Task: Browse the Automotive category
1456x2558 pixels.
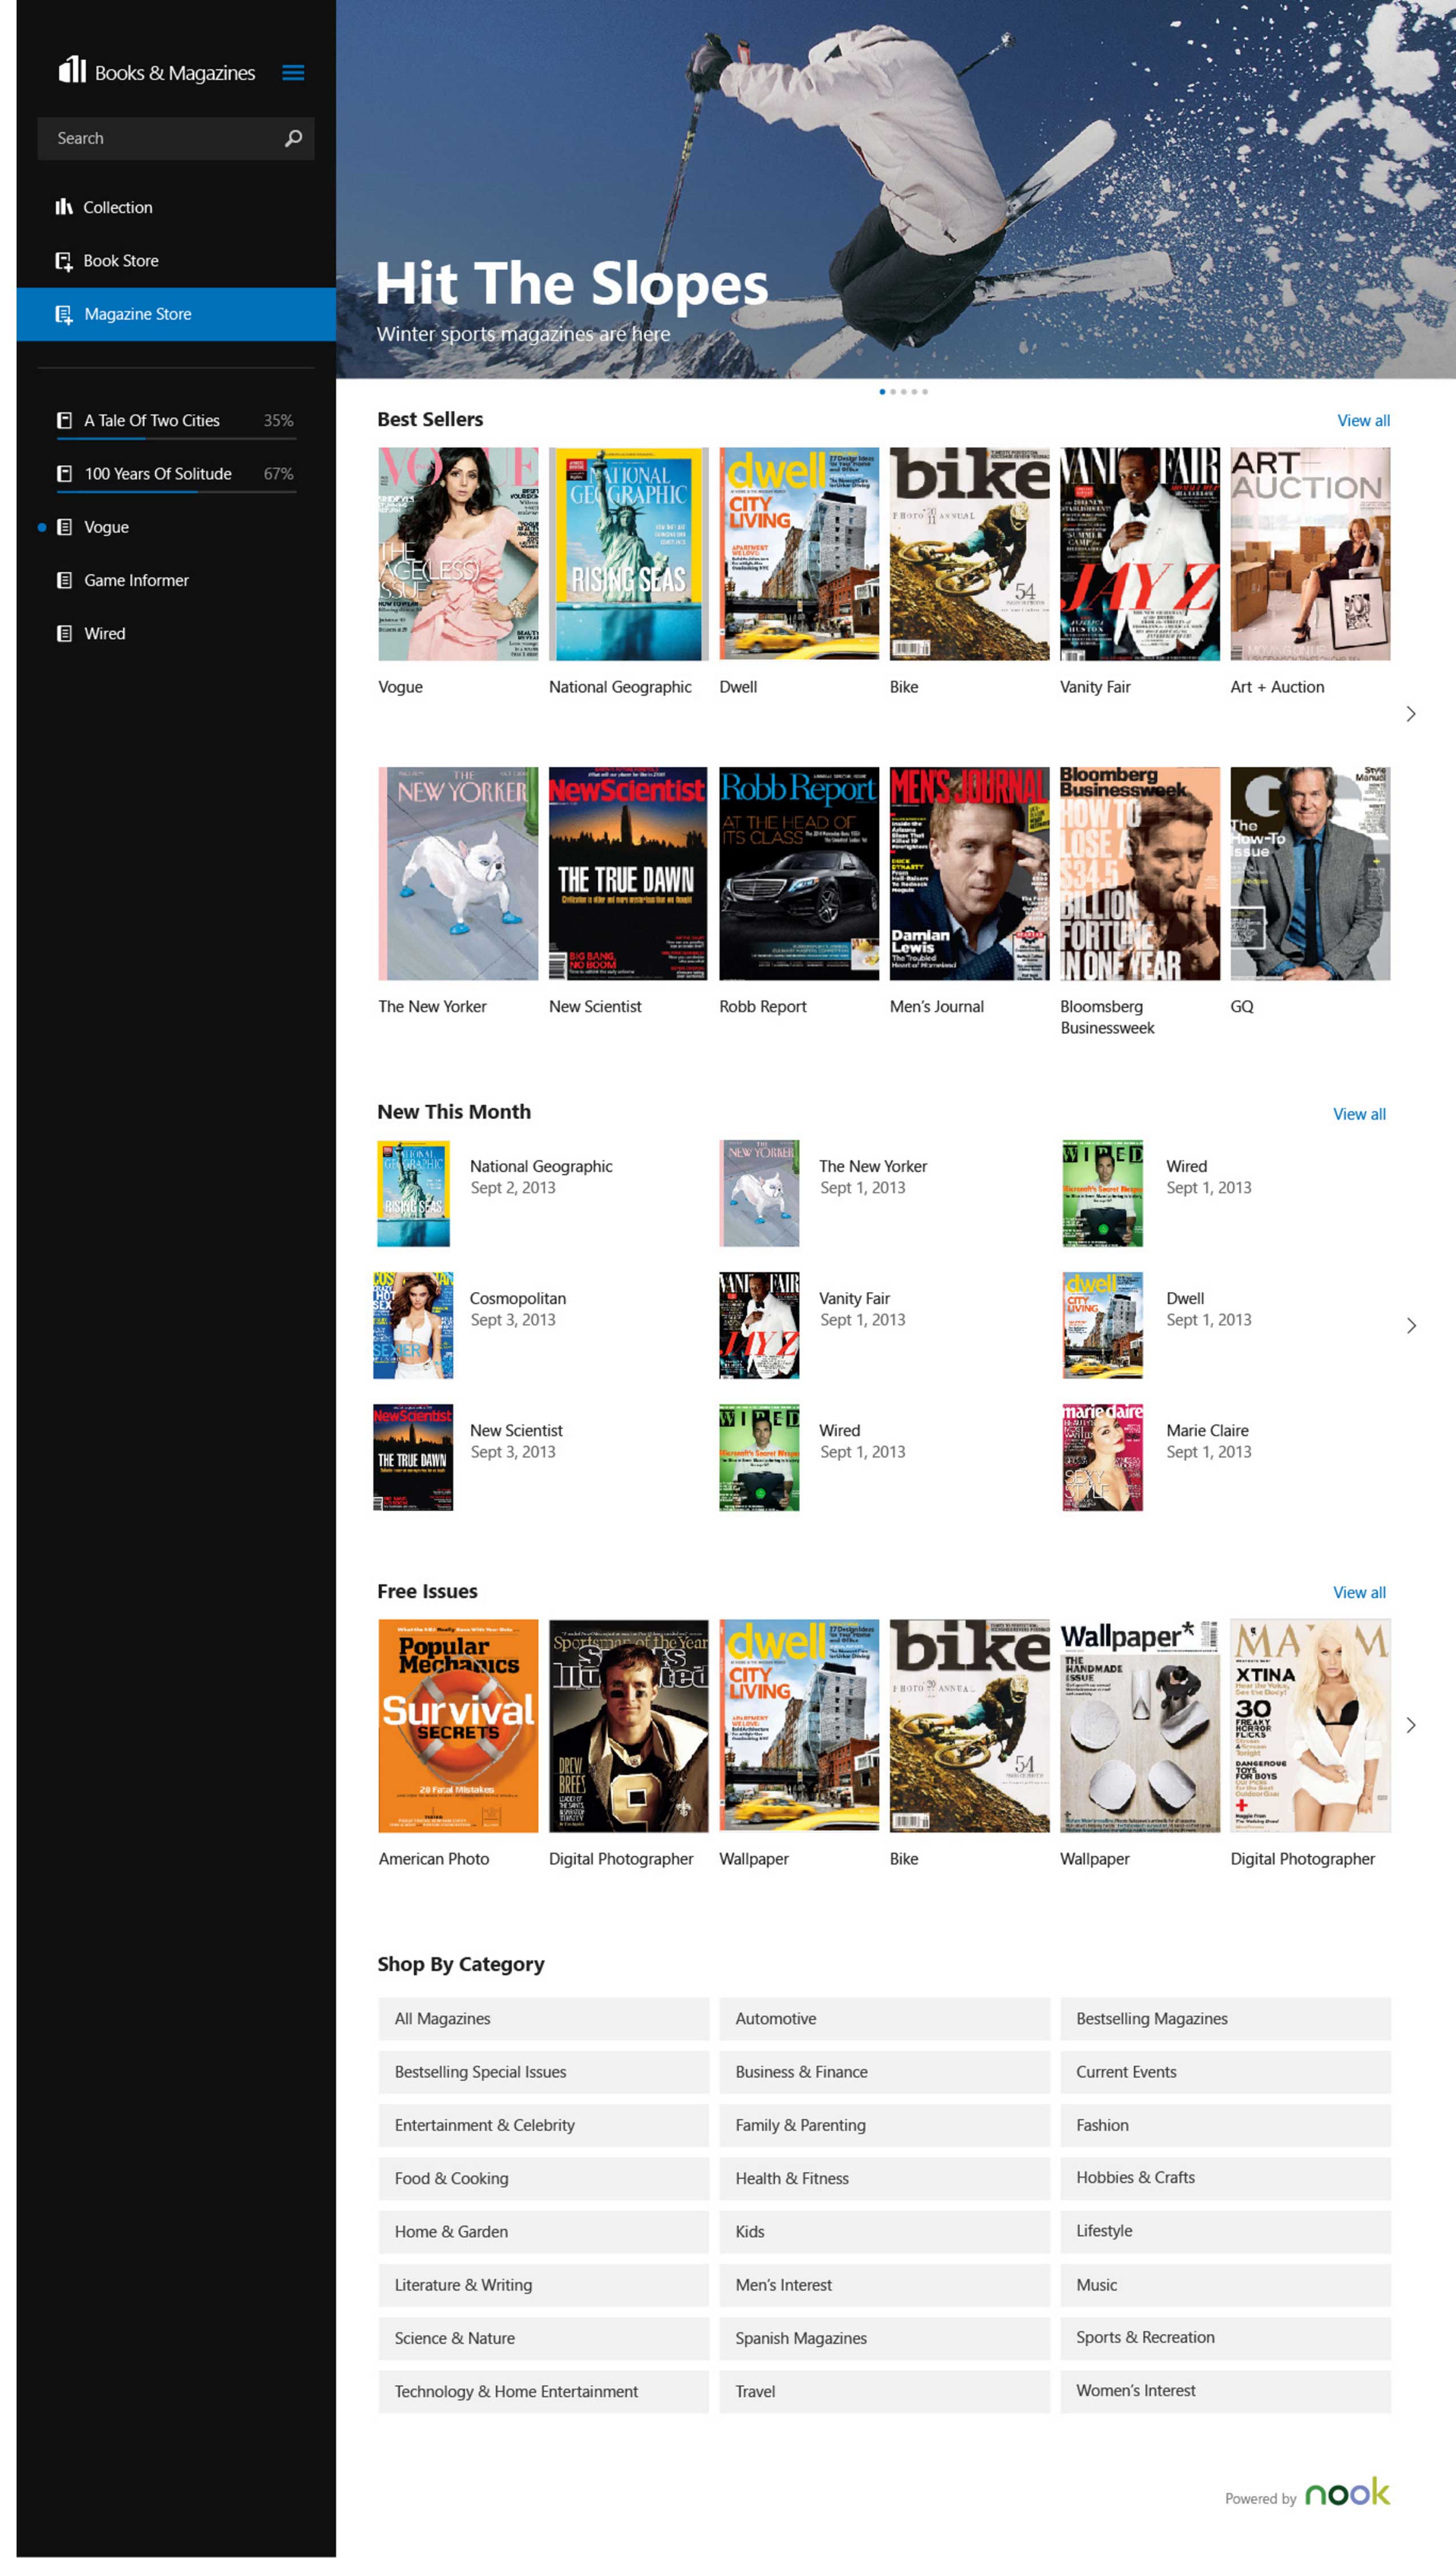Action: pyautogui.click(x=884, y=2019)
